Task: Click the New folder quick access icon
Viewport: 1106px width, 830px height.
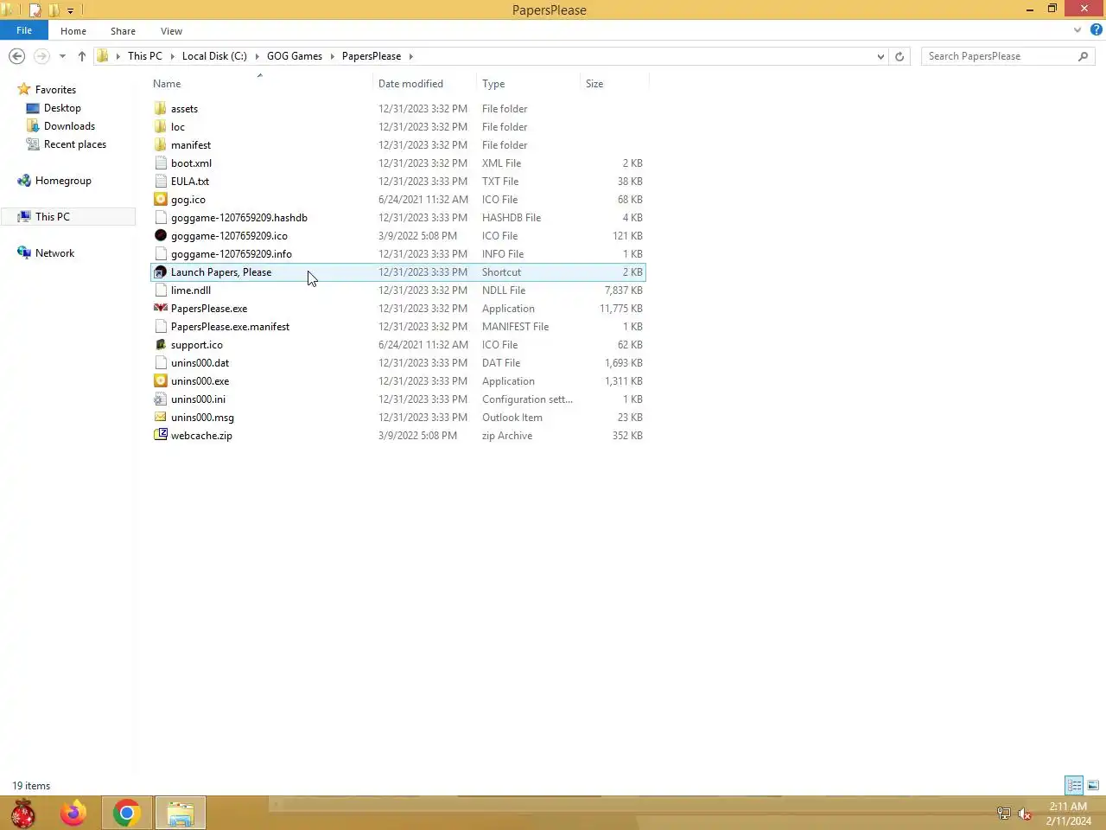Action: 54,10
